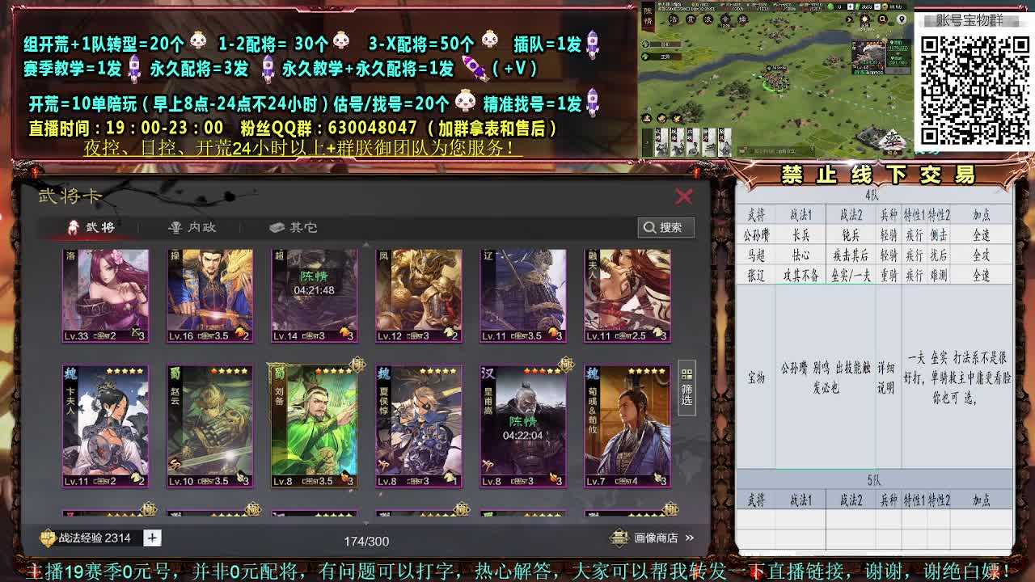Image resolution: width=1035 pixels, height=582 pixels.
Task: Click the 马超 table cell
Action: click(756, 255)
